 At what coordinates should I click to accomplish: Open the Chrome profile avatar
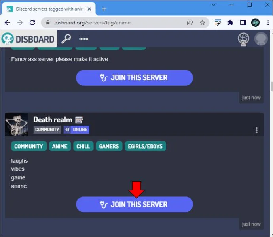point(256,23)
